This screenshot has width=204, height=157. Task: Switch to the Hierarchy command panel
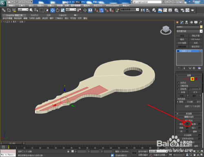tap(186, 22)
